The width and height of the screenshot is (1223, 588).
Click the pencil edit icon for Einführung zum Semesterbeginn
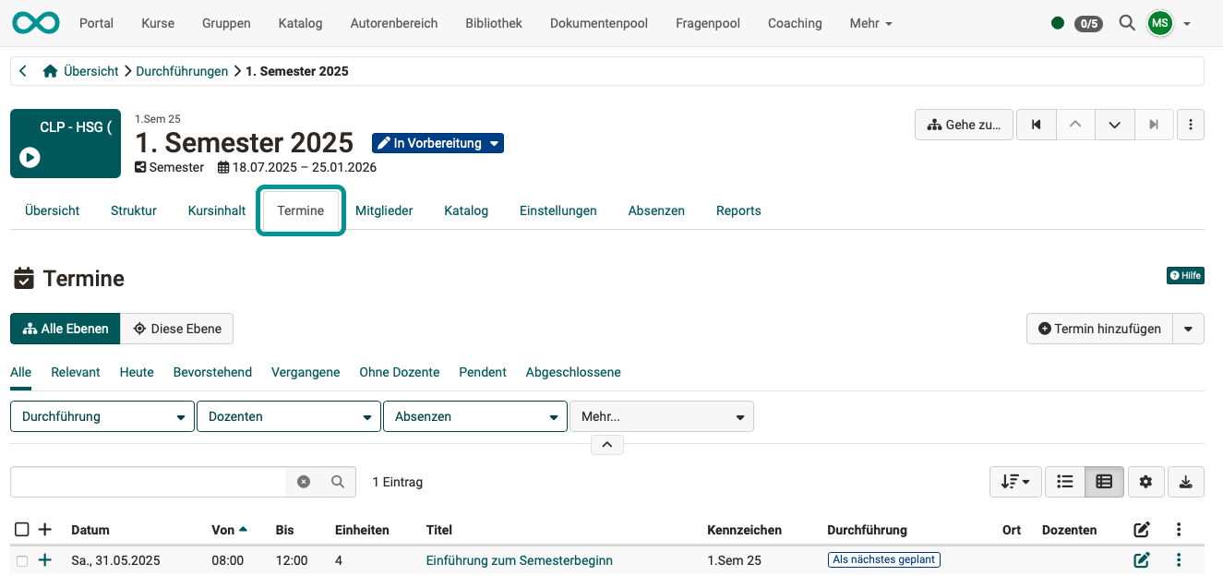click(1142, 559)
